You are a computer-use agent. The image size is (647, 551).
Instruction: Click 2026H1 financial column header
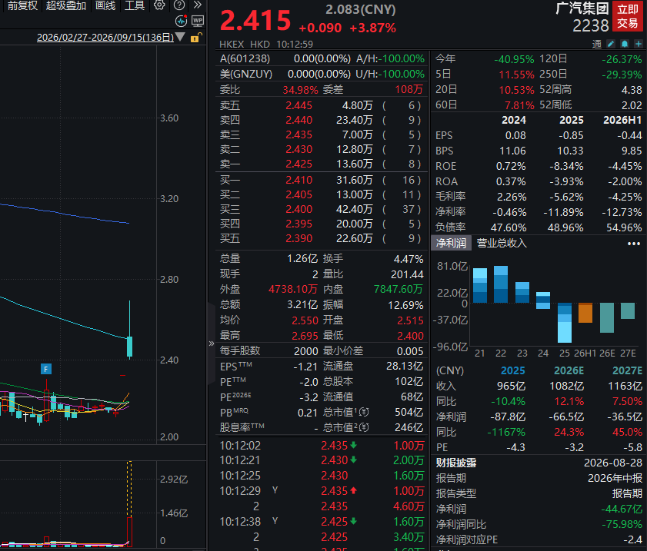tap(622, 121)
